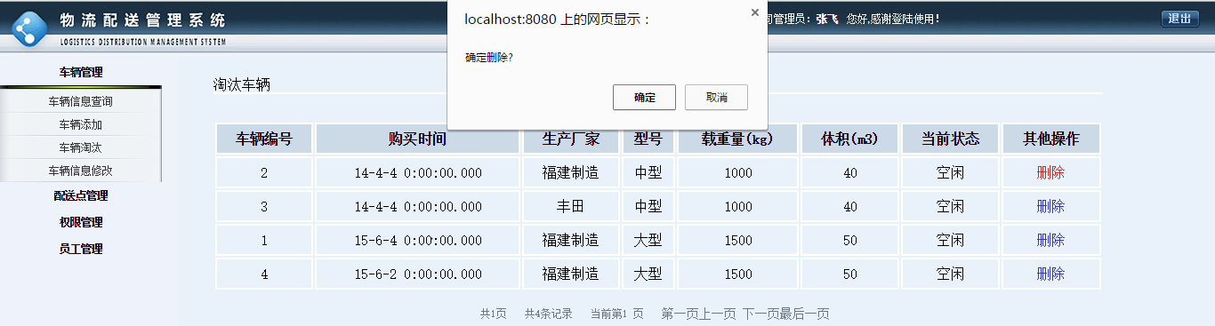Click the 体积(m3) column header
Image resolution: width=1215 pixels, height=326 pixels.
849,139
